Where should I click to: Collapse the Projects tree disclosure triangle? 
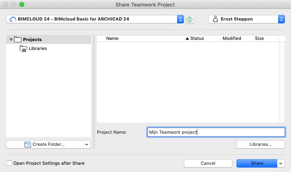[x=11, y=39]
